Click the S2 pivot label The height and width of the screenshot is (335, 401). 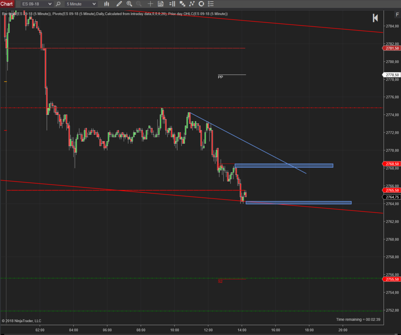220,281
